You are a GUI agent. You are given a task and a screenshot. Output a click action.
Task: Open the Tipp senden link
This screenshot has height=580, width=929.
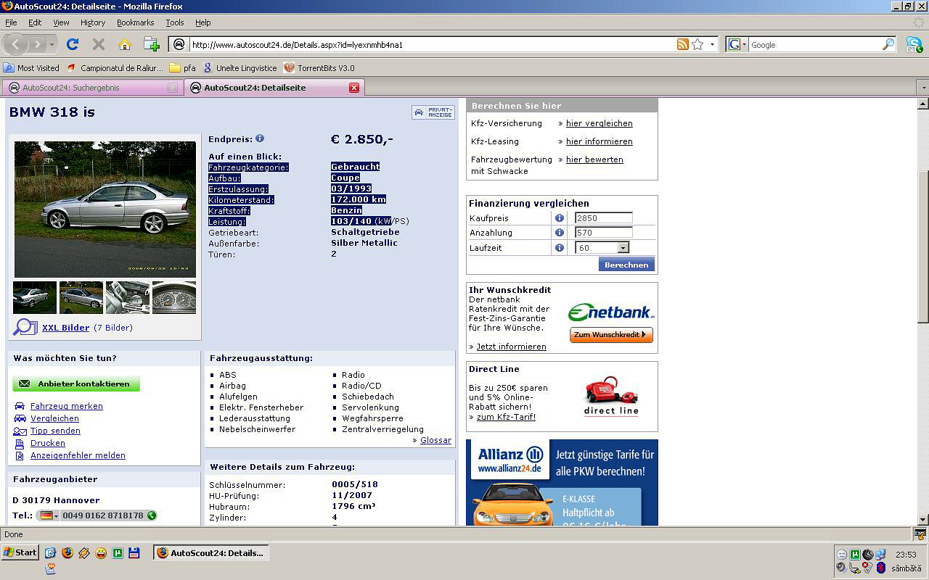[x=55, y=431]
